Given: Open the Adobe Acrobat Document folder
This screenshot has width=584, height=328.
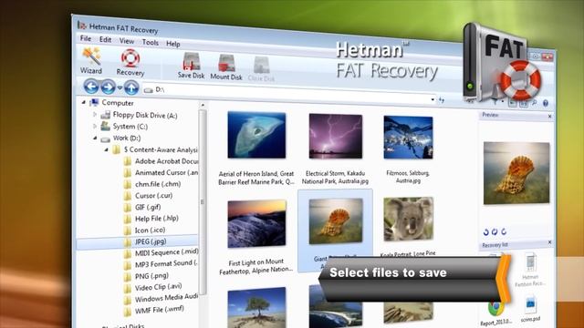Looking at the screenshot, I should click(166, 161).
